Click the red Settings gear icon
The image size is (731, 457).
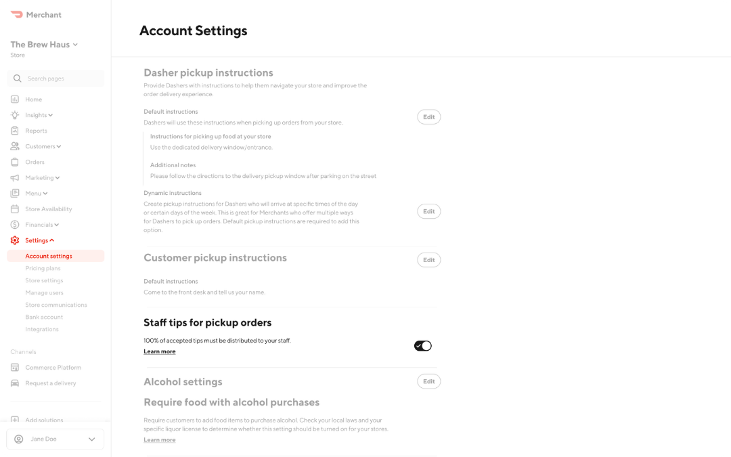click(15, 240)
